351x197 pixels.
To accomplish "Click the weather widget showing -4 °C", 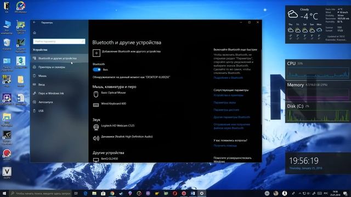I will [318, 24].
